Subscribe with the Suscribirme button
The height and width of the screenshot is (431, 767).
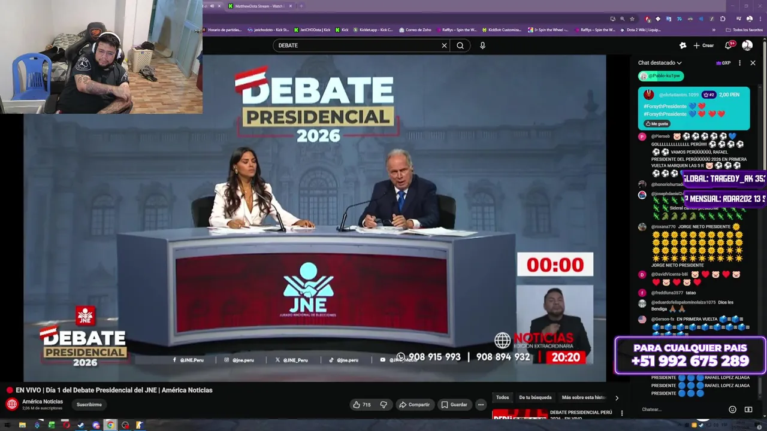(x=89, y=405)
